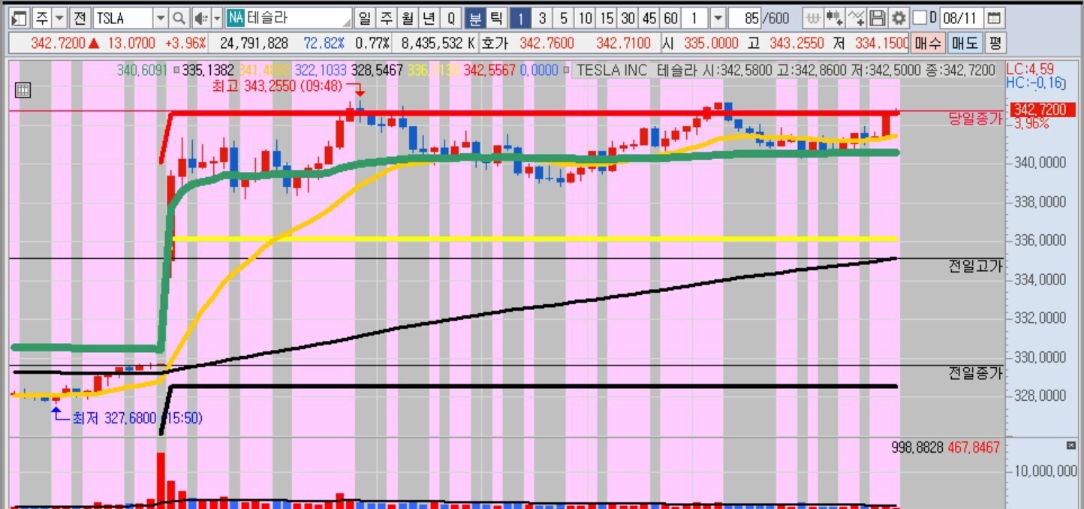Open the stock search magnifier

(x=179, y=17)
